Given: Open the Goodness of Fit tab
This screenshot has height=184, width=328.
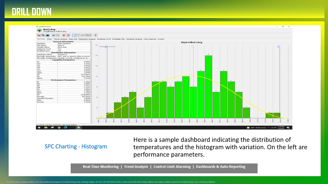Looking at the screenshot, I should click(x=104, y=39).
